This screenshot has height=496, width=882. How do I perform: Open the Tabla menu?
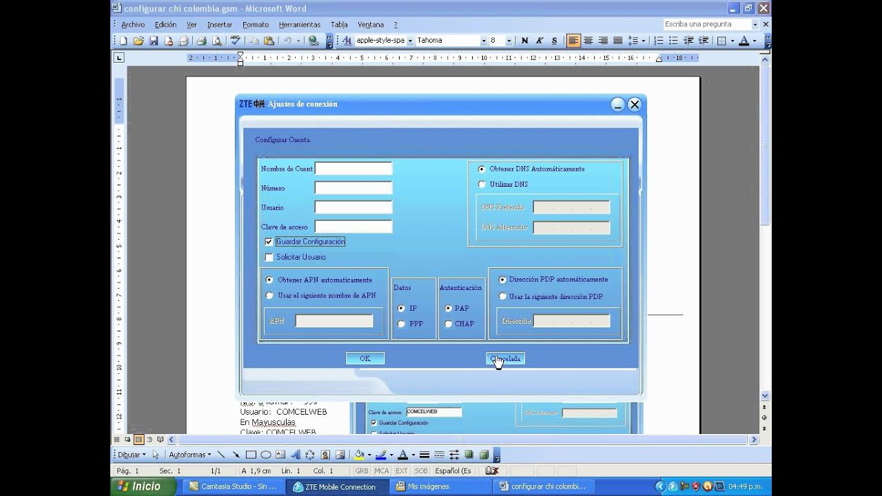tap(339, 25)
